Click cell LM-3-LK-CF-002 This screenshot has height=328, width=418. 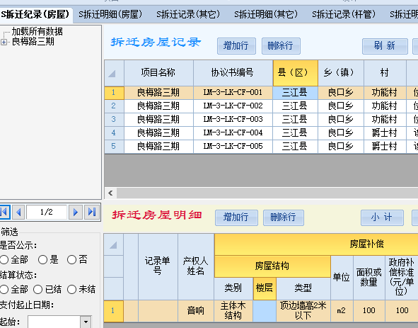(233, 106)
